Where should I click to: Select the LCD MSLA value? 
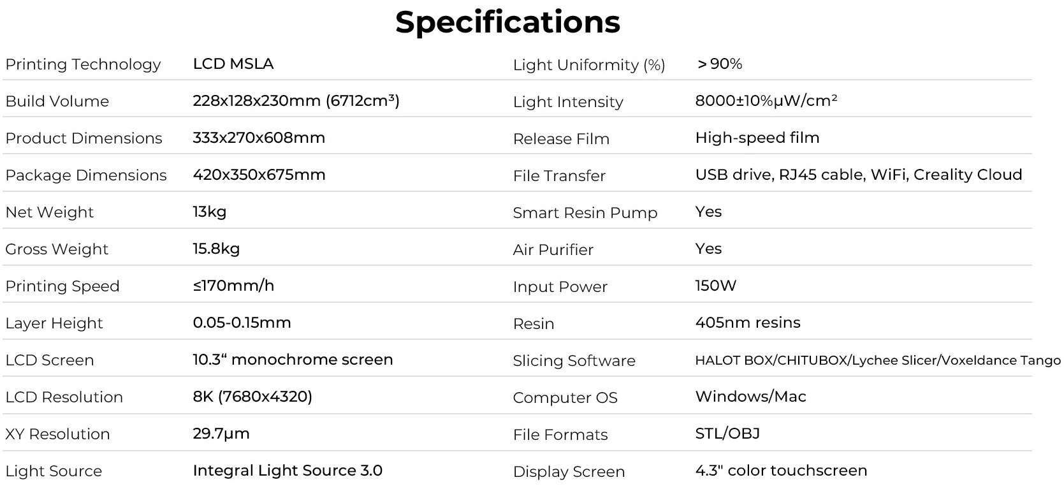pos(233,64)
